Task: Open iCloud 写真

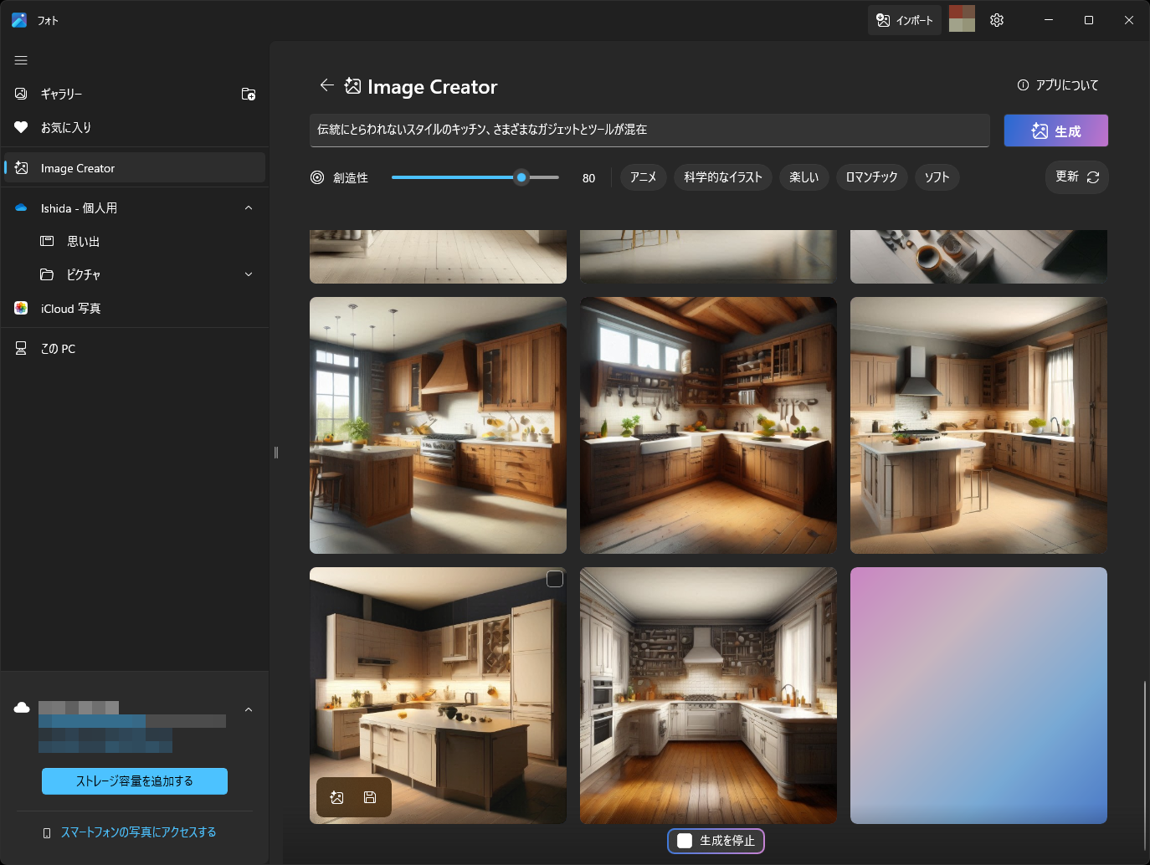Action: tap(135, 309)
